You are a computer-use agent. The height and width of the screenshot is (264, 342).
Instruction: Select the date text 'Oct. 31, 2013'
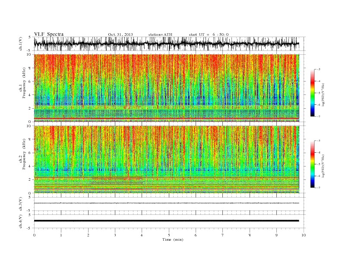[x=120, y=35]
